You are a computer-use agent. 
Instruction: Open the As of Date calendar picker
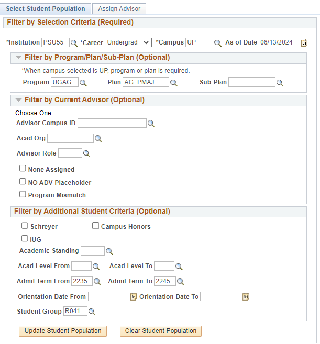pos(304,43)
